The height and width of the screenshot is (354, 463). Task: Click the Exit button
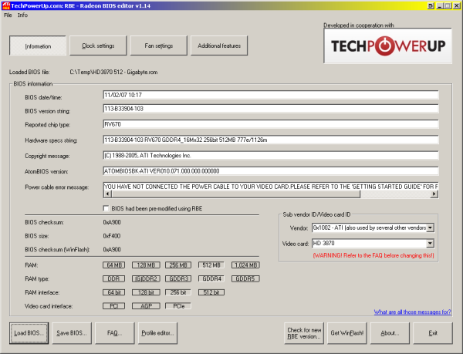(x=433, y=333)
